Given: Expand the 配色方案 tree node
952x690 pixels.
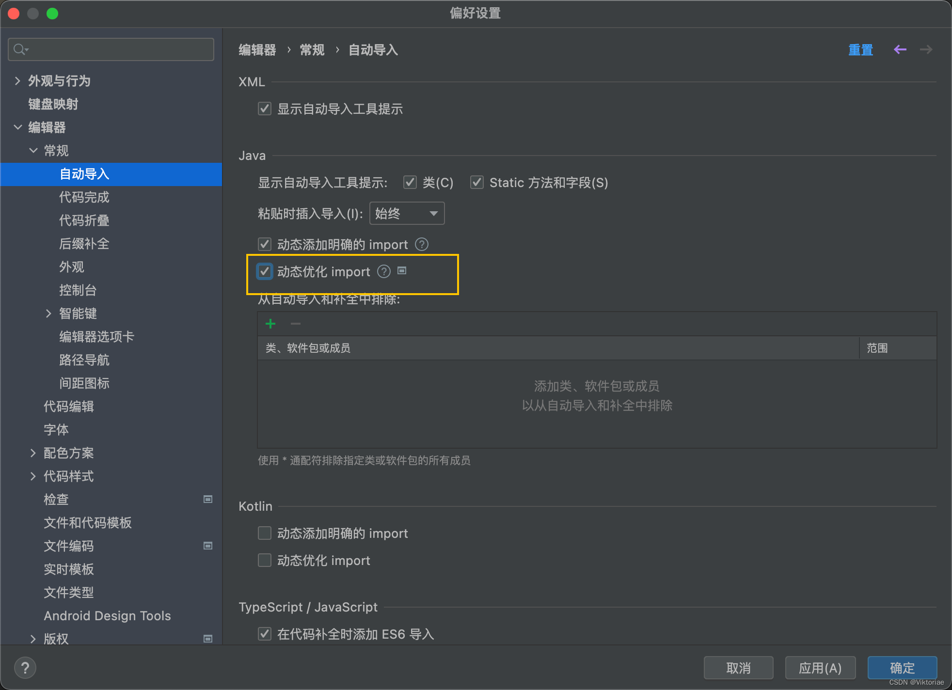Looking at the screenshot, I should tap(33, 453).
